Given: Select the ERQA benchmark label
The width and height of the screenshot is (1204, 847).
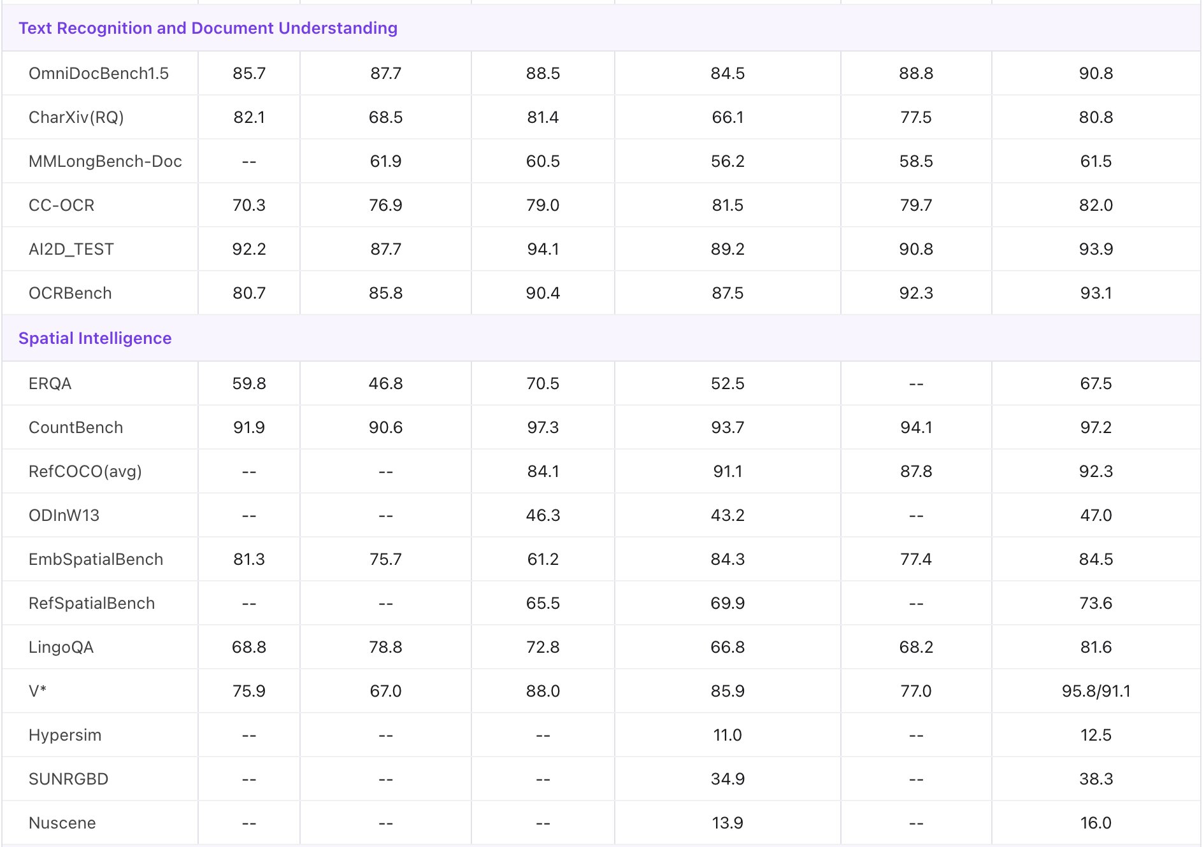Looking at the screenshot, I should tap(50, 383).
